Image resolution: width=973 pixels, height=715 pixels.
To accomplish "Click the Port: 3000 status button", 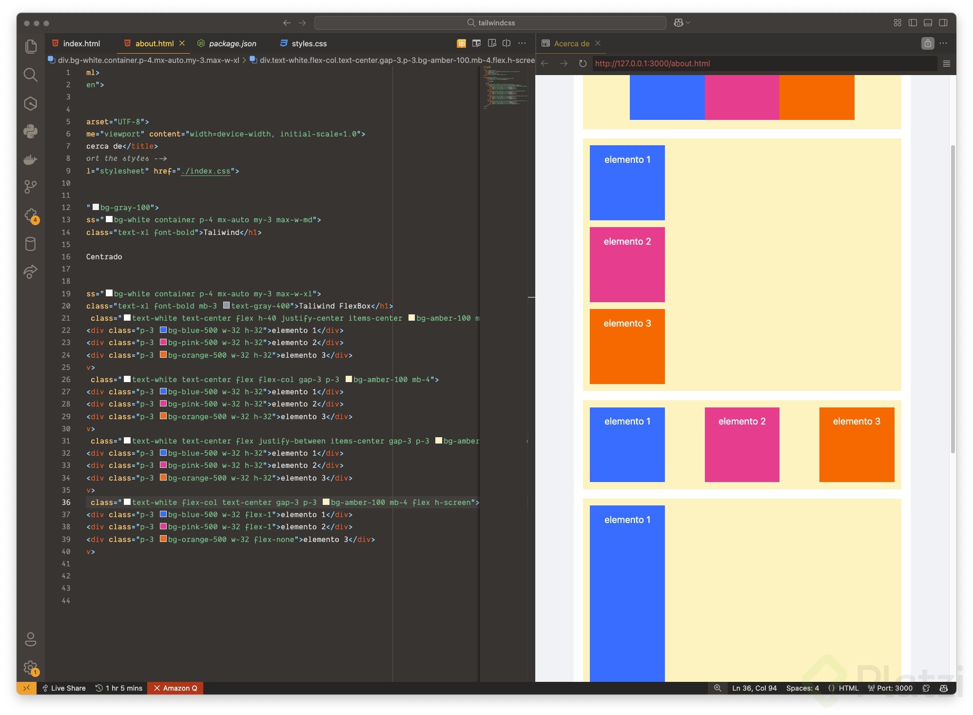I will point(890,688).
